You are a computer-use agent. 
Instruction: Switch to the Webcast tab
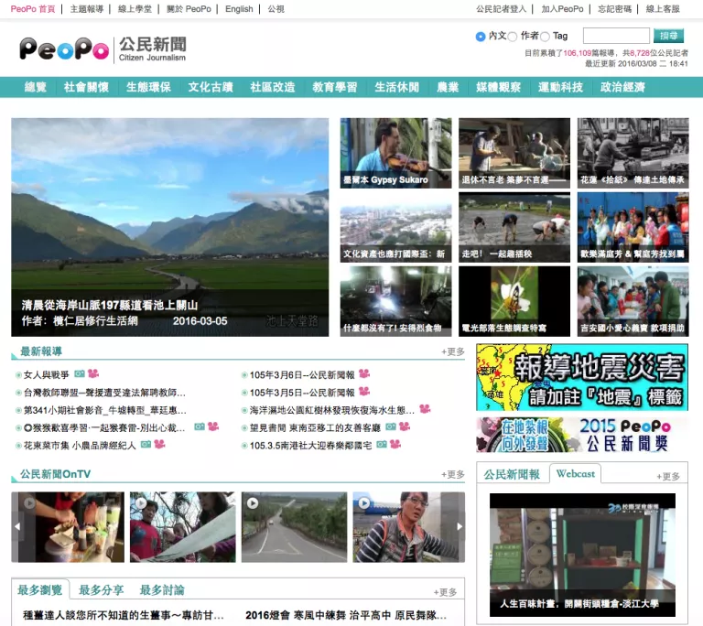pyautogui.click(x=575, y=473)
